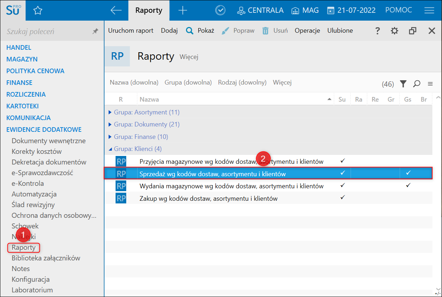Expand the Grupa: Asortyment group
The width and height of the screenshot is (442, 297).
tap(110, 112)
